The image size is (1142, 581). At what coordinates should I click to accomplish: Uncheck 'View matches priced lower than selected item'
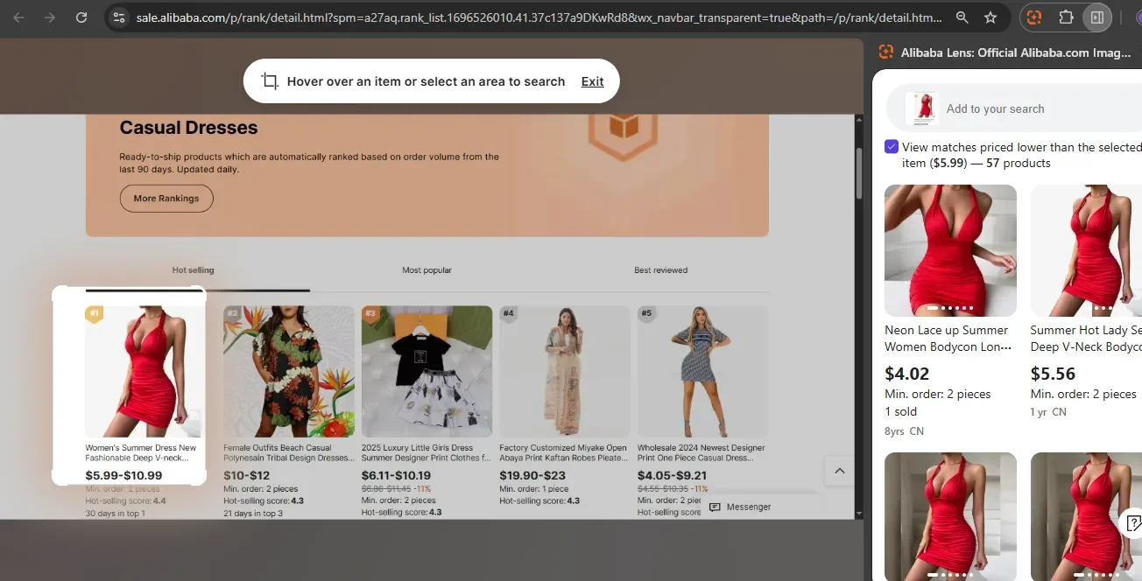tap(892, 146)
